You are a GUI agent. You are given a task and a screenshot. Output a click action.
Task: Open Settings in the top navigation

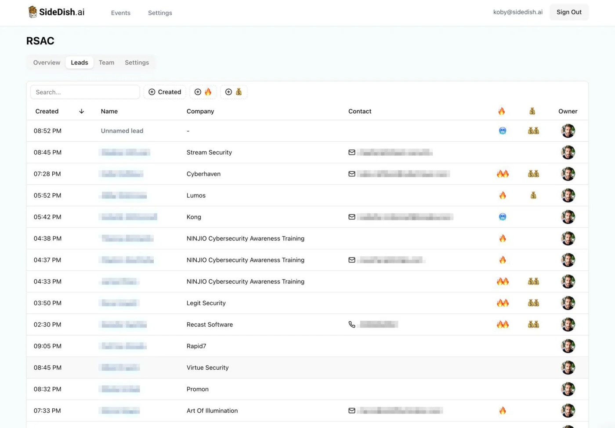[x=160, y=13]
